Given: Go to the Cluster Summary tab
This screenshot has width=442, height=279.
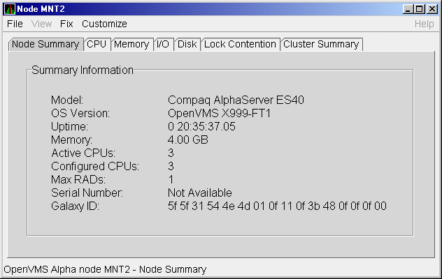Looking at the screenshot, I should click(321, 44).
